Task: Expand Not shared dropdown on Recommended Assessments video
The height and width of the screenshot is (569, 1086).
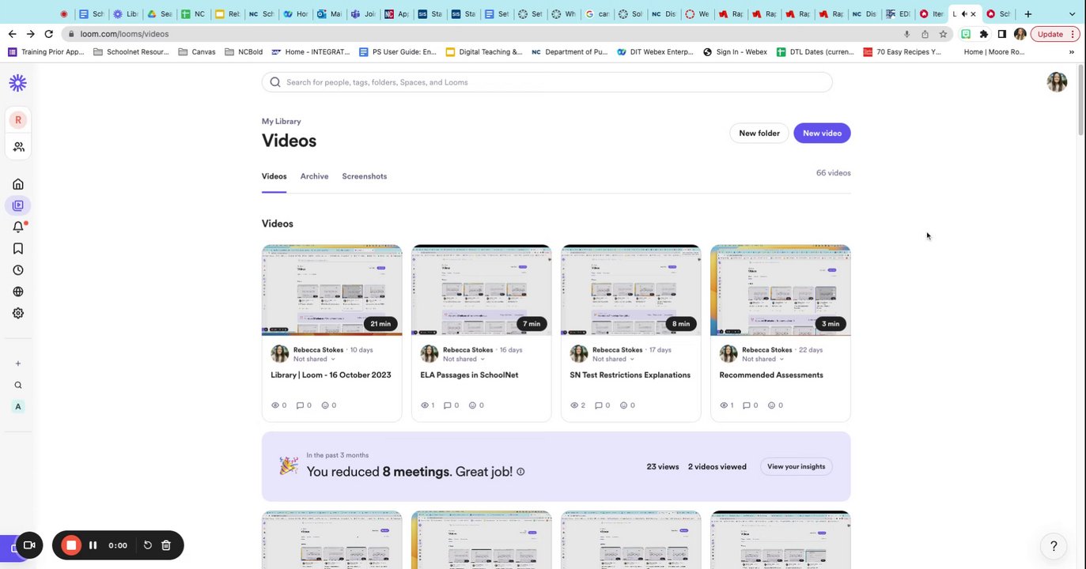Action: (x=762, y=359)
